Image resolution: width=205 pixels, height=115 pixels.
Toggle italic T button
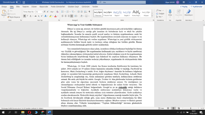tap(28, 16)
